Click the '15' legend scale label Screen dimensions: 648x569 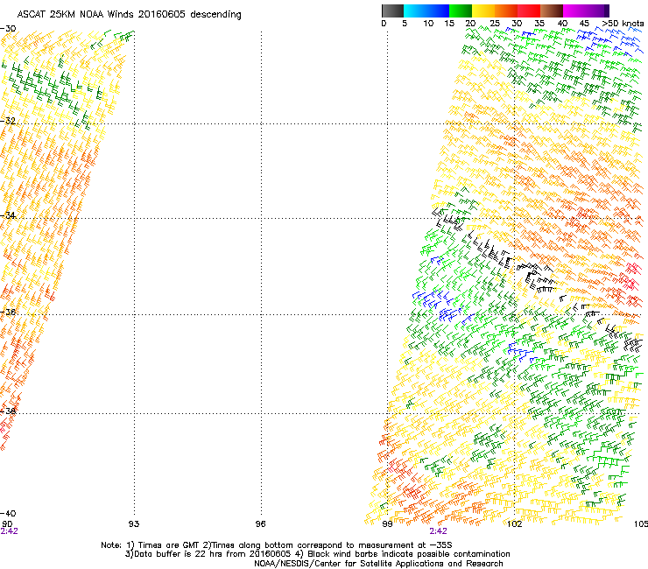449,24
